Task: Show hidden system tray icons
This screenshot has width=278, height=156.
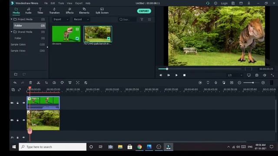Action: [x=228, y=147]
